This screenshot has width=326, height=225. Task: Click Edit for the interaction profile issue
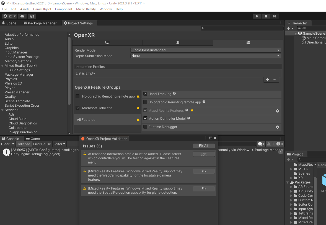(x=203, y=154)
